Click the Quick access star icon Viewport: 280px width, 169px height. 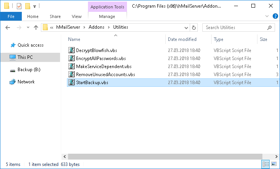(x=13, y=45)
